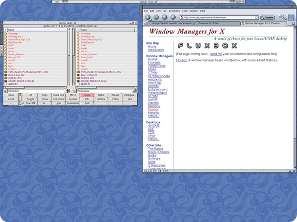The height and width of the screenshot is (222, 297).
Task: Open the Tools menu in Mozilla
Action: pos(185,11)
